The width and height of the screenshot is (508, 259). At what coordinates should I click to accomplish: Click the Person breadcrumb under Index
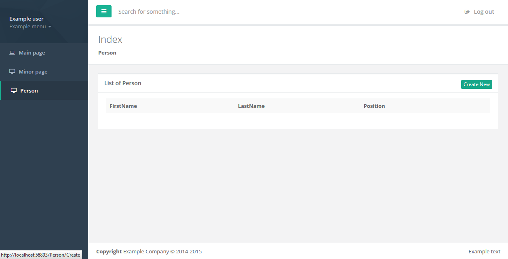click(x=107, y=53)
